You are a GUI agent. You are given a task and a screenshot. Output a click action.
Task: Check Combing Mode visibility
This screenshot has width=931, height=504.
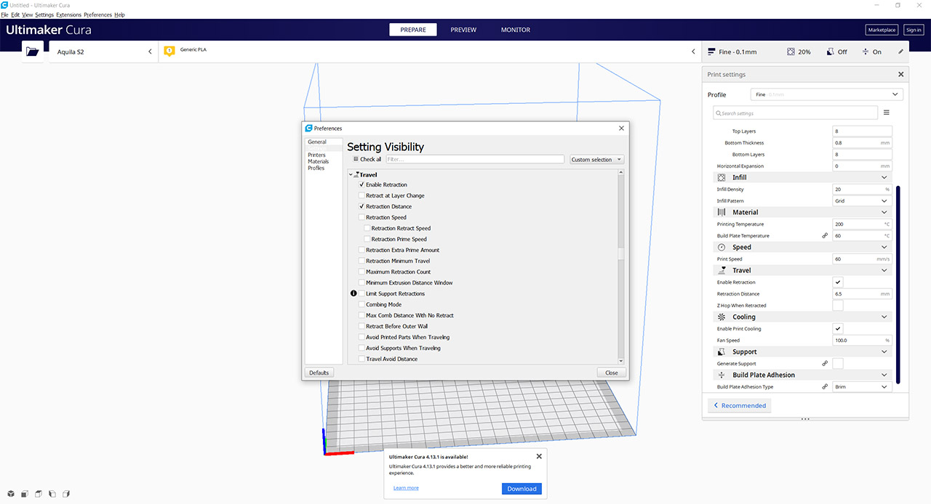361,304
